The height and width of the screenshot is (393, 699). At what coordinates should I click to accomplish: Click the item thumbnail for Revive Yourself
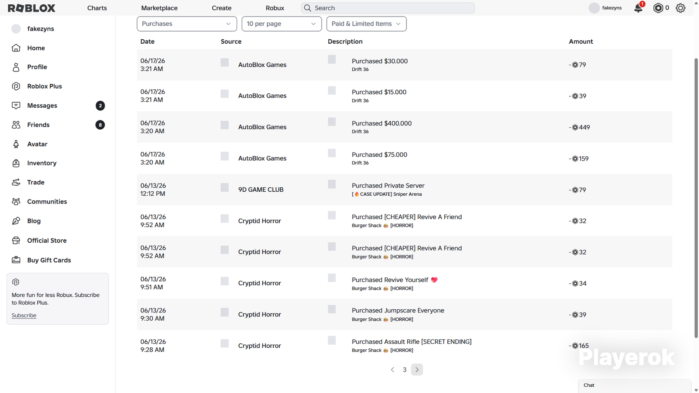tap(332, 278)
